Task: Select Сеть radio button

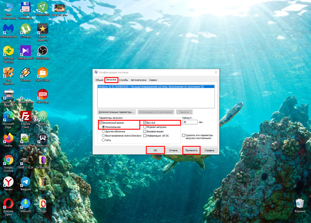Action: [x=104, y=140]
